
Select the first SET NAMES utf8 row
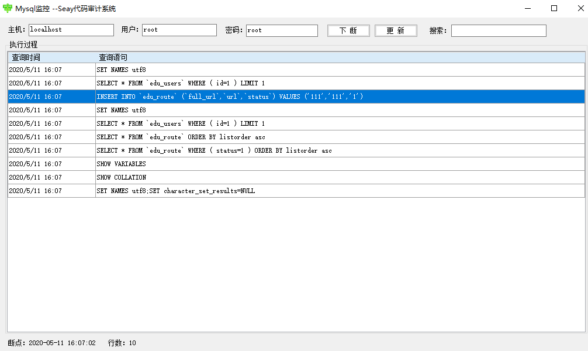[296, 70]
